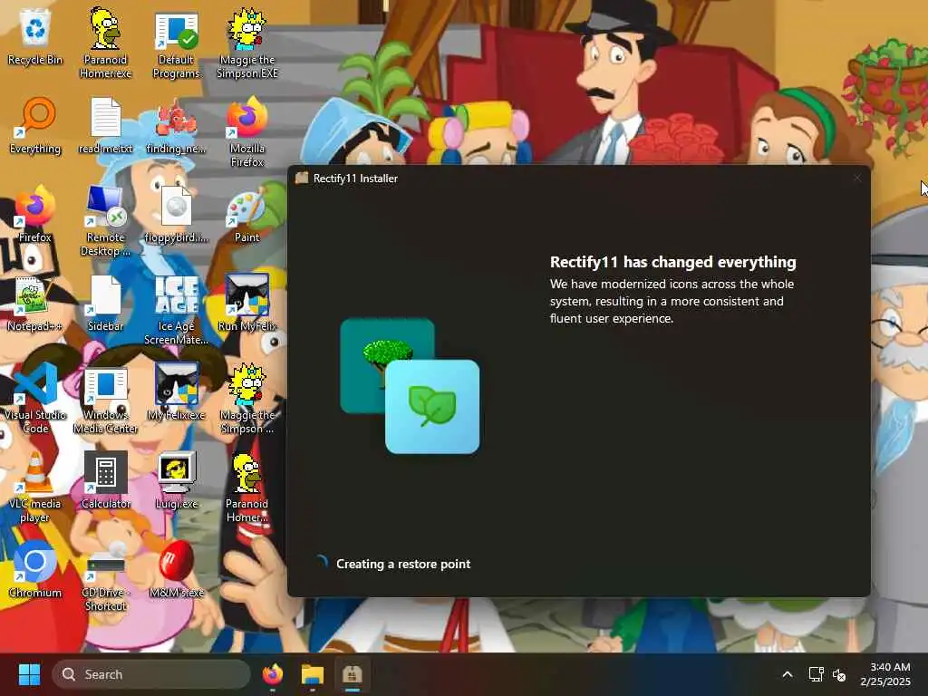
Task: Click the 'Creating a restore point' status text
Action: (x=403, y=564)
